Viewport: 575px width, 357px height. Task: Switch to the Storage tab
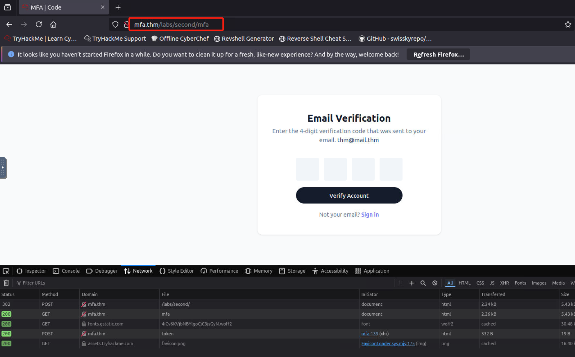pos(292,271)
